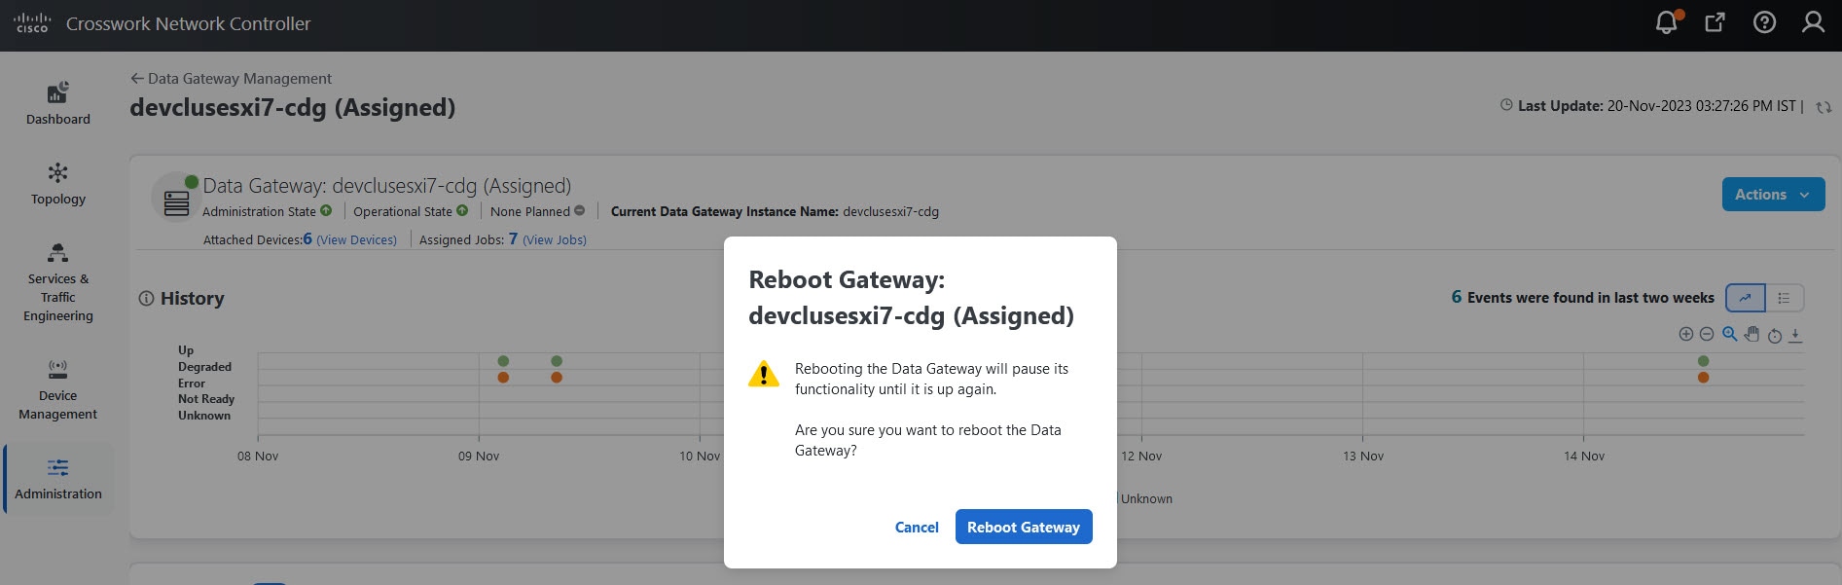Click the Administration State status icon
This screenshot has width=1842, height=585.
click(326, 210)
